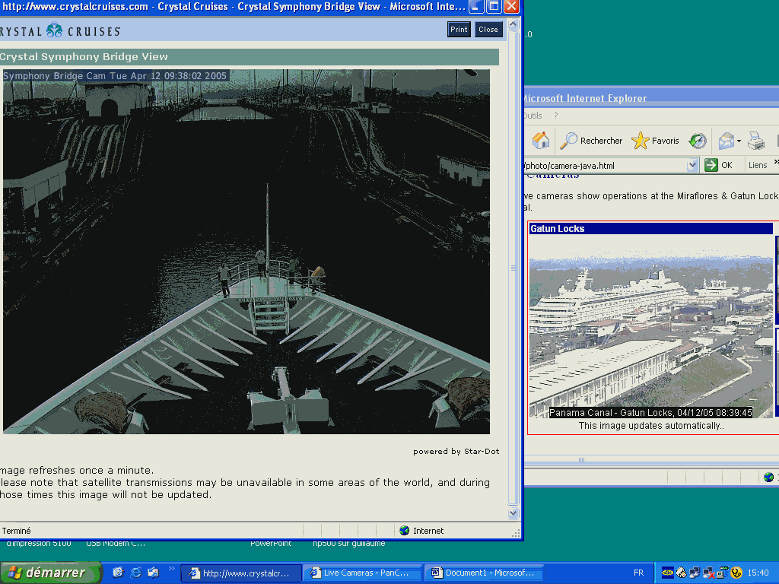Click the first yellow-blue system tray icon

tap(668, 573)
